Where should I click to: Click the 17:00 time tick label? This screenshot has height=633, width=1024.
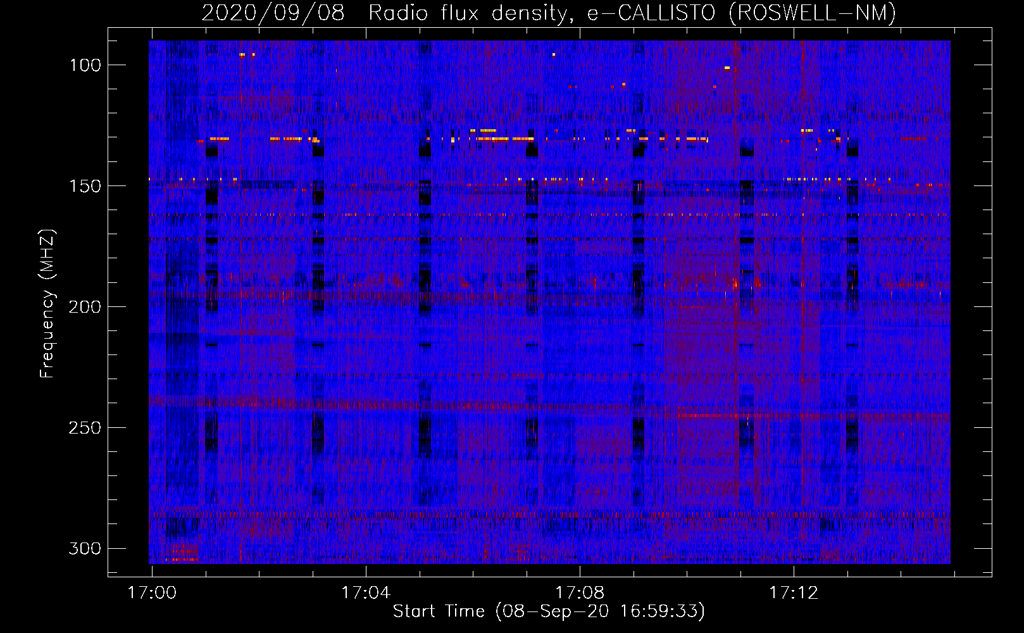pos(153,593)
